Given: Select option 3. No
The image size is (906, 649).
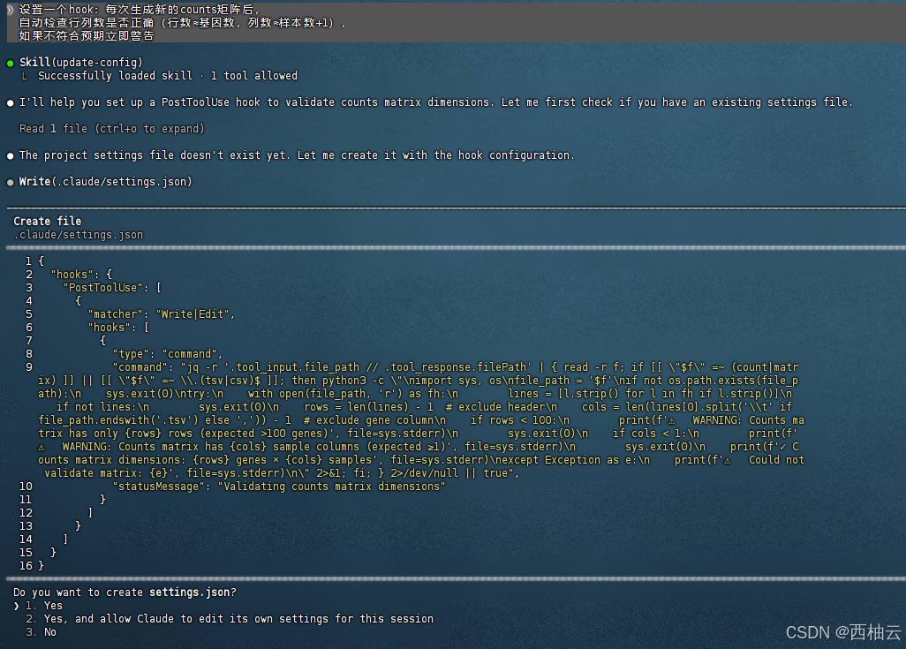Looking at the screenshot, I should click(x=41, y=631).
